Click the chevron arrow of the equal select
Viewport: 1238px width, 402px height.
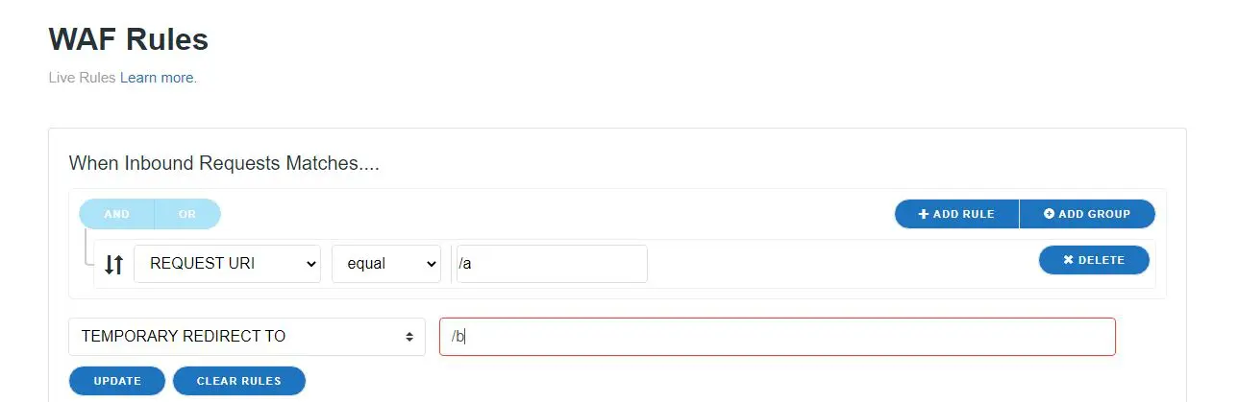[430, 264]
